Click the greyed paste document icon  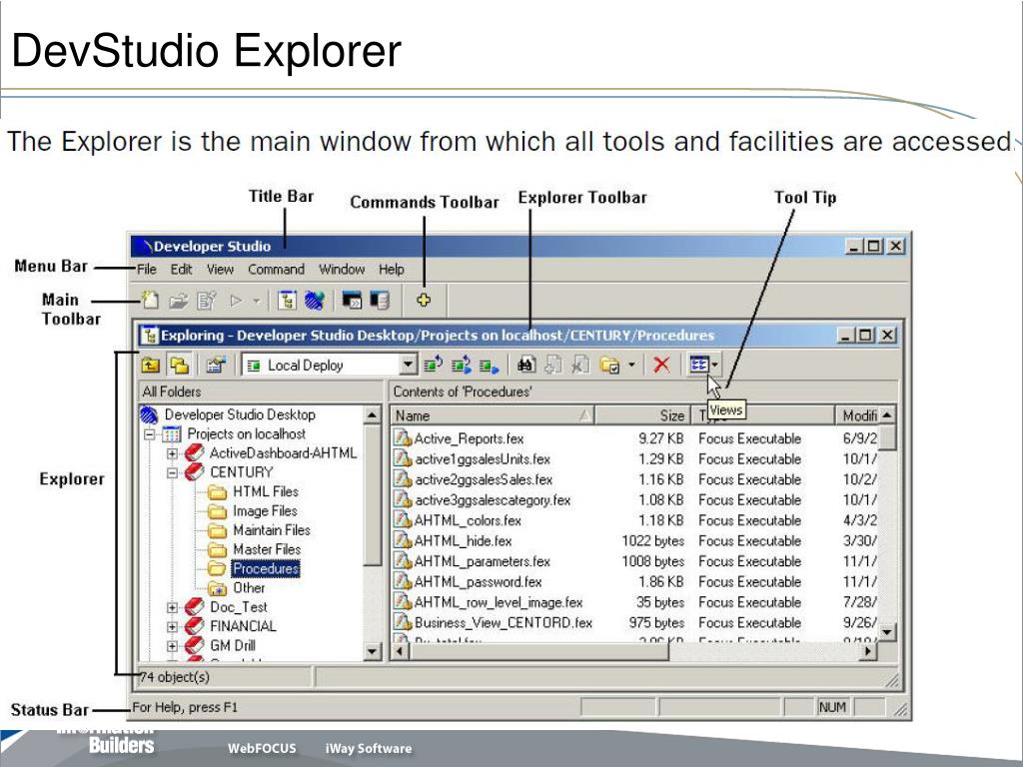tap(580, 365)
